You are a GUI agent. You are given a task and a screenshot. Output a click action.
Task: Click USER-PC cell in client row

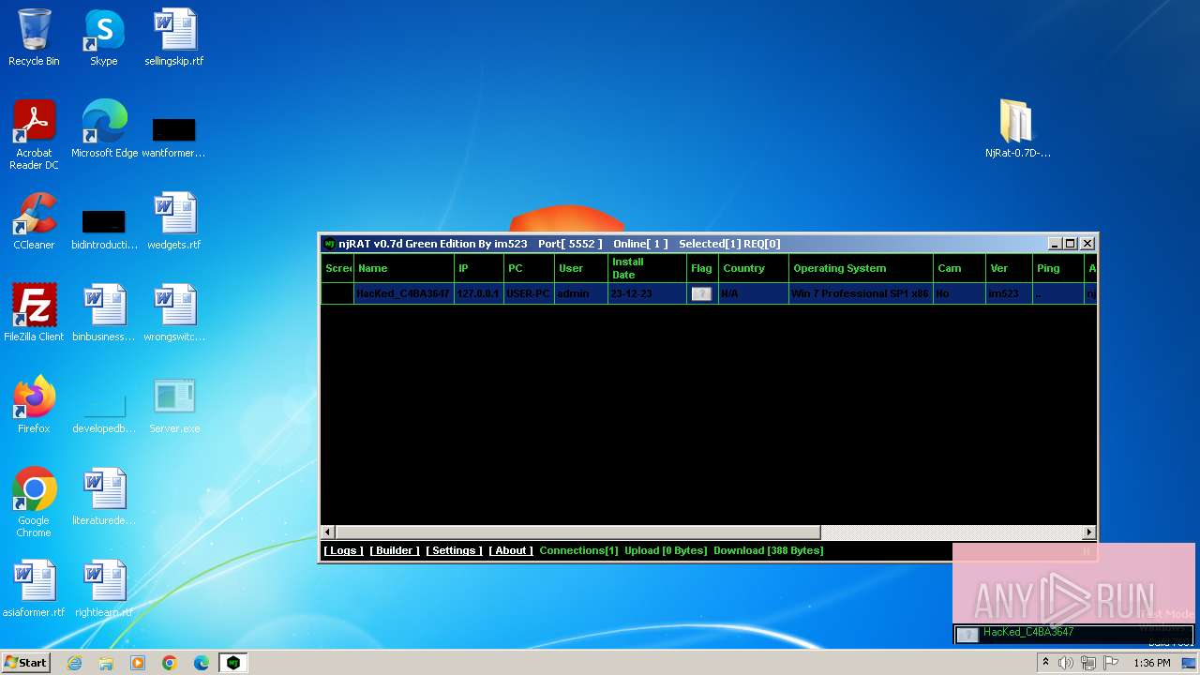coord(529,293)
